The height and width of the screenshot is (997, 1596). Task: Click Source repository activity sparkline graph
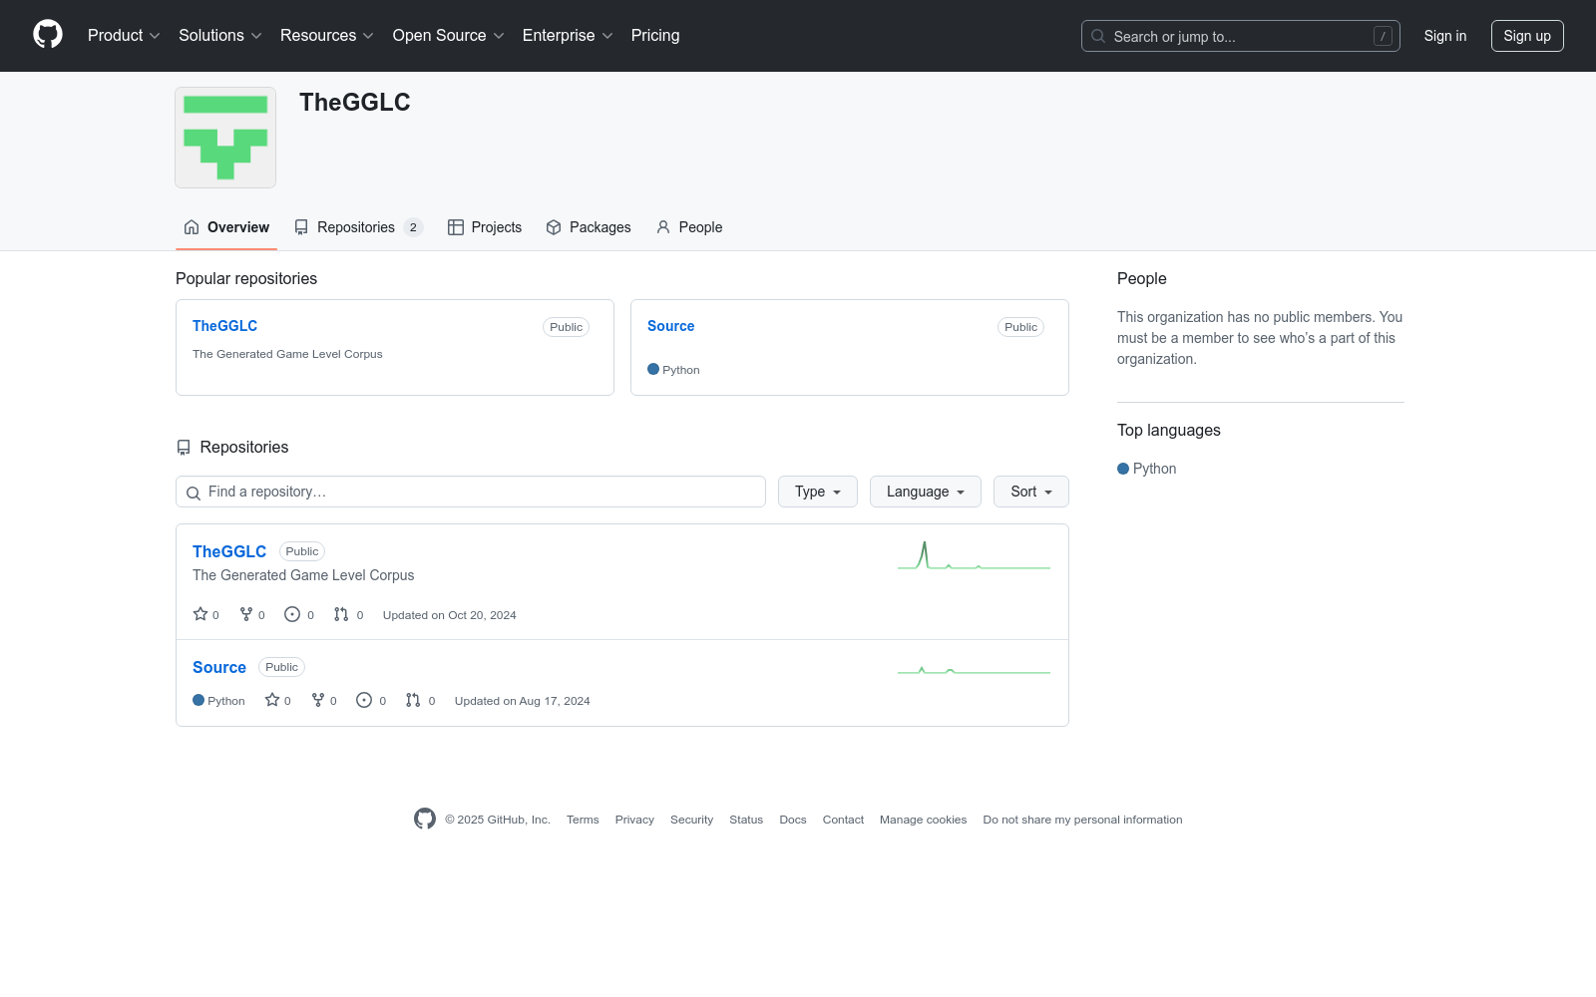click(975, 670)
